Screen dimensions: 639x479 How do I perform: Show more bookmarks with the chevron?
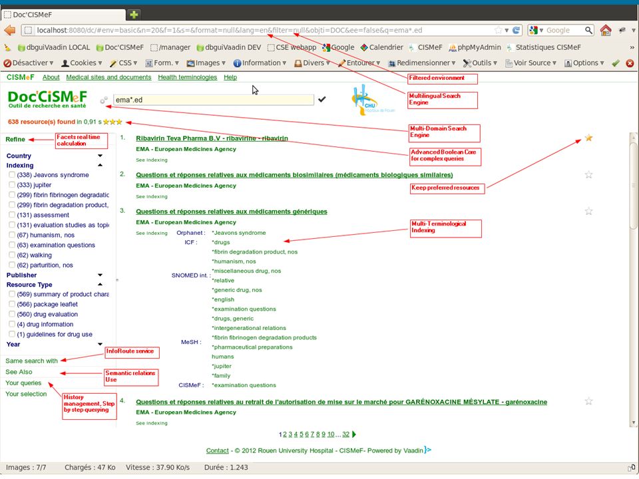[632, 48]
